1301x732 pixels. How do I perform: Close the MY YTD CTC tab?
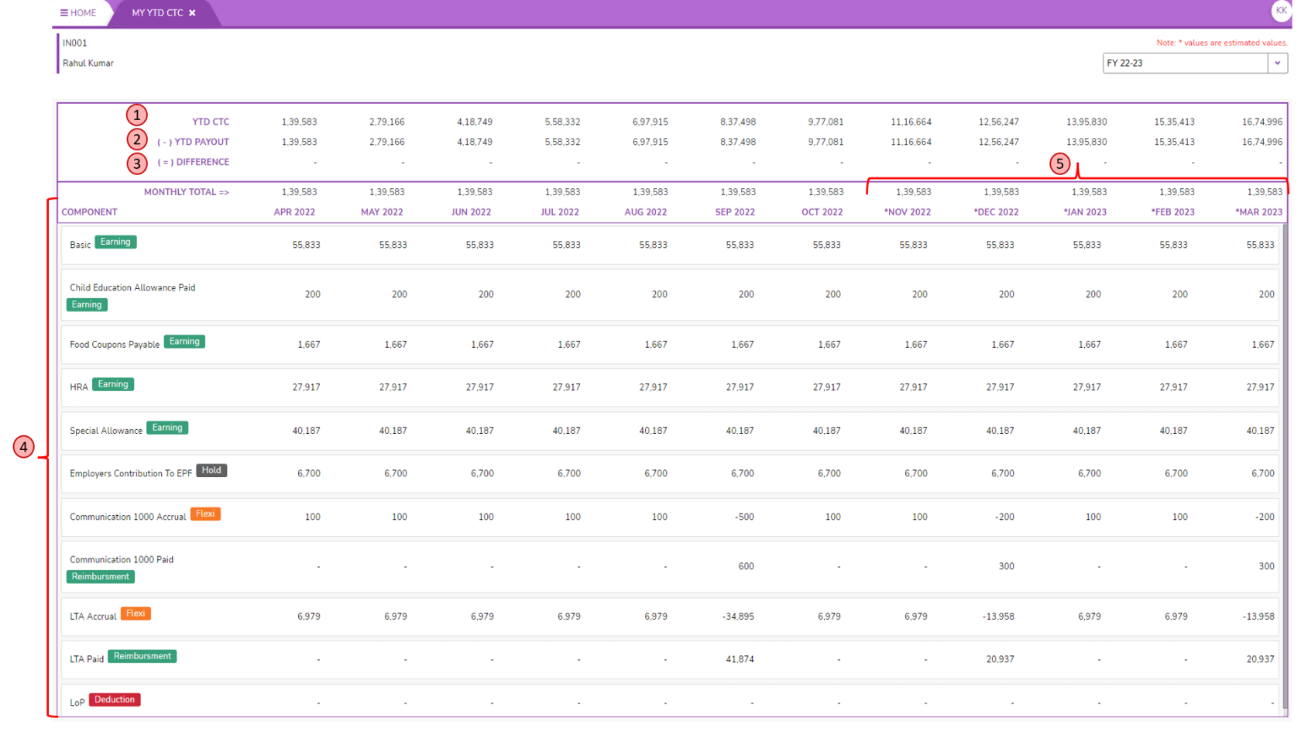[x=192, y=13]
